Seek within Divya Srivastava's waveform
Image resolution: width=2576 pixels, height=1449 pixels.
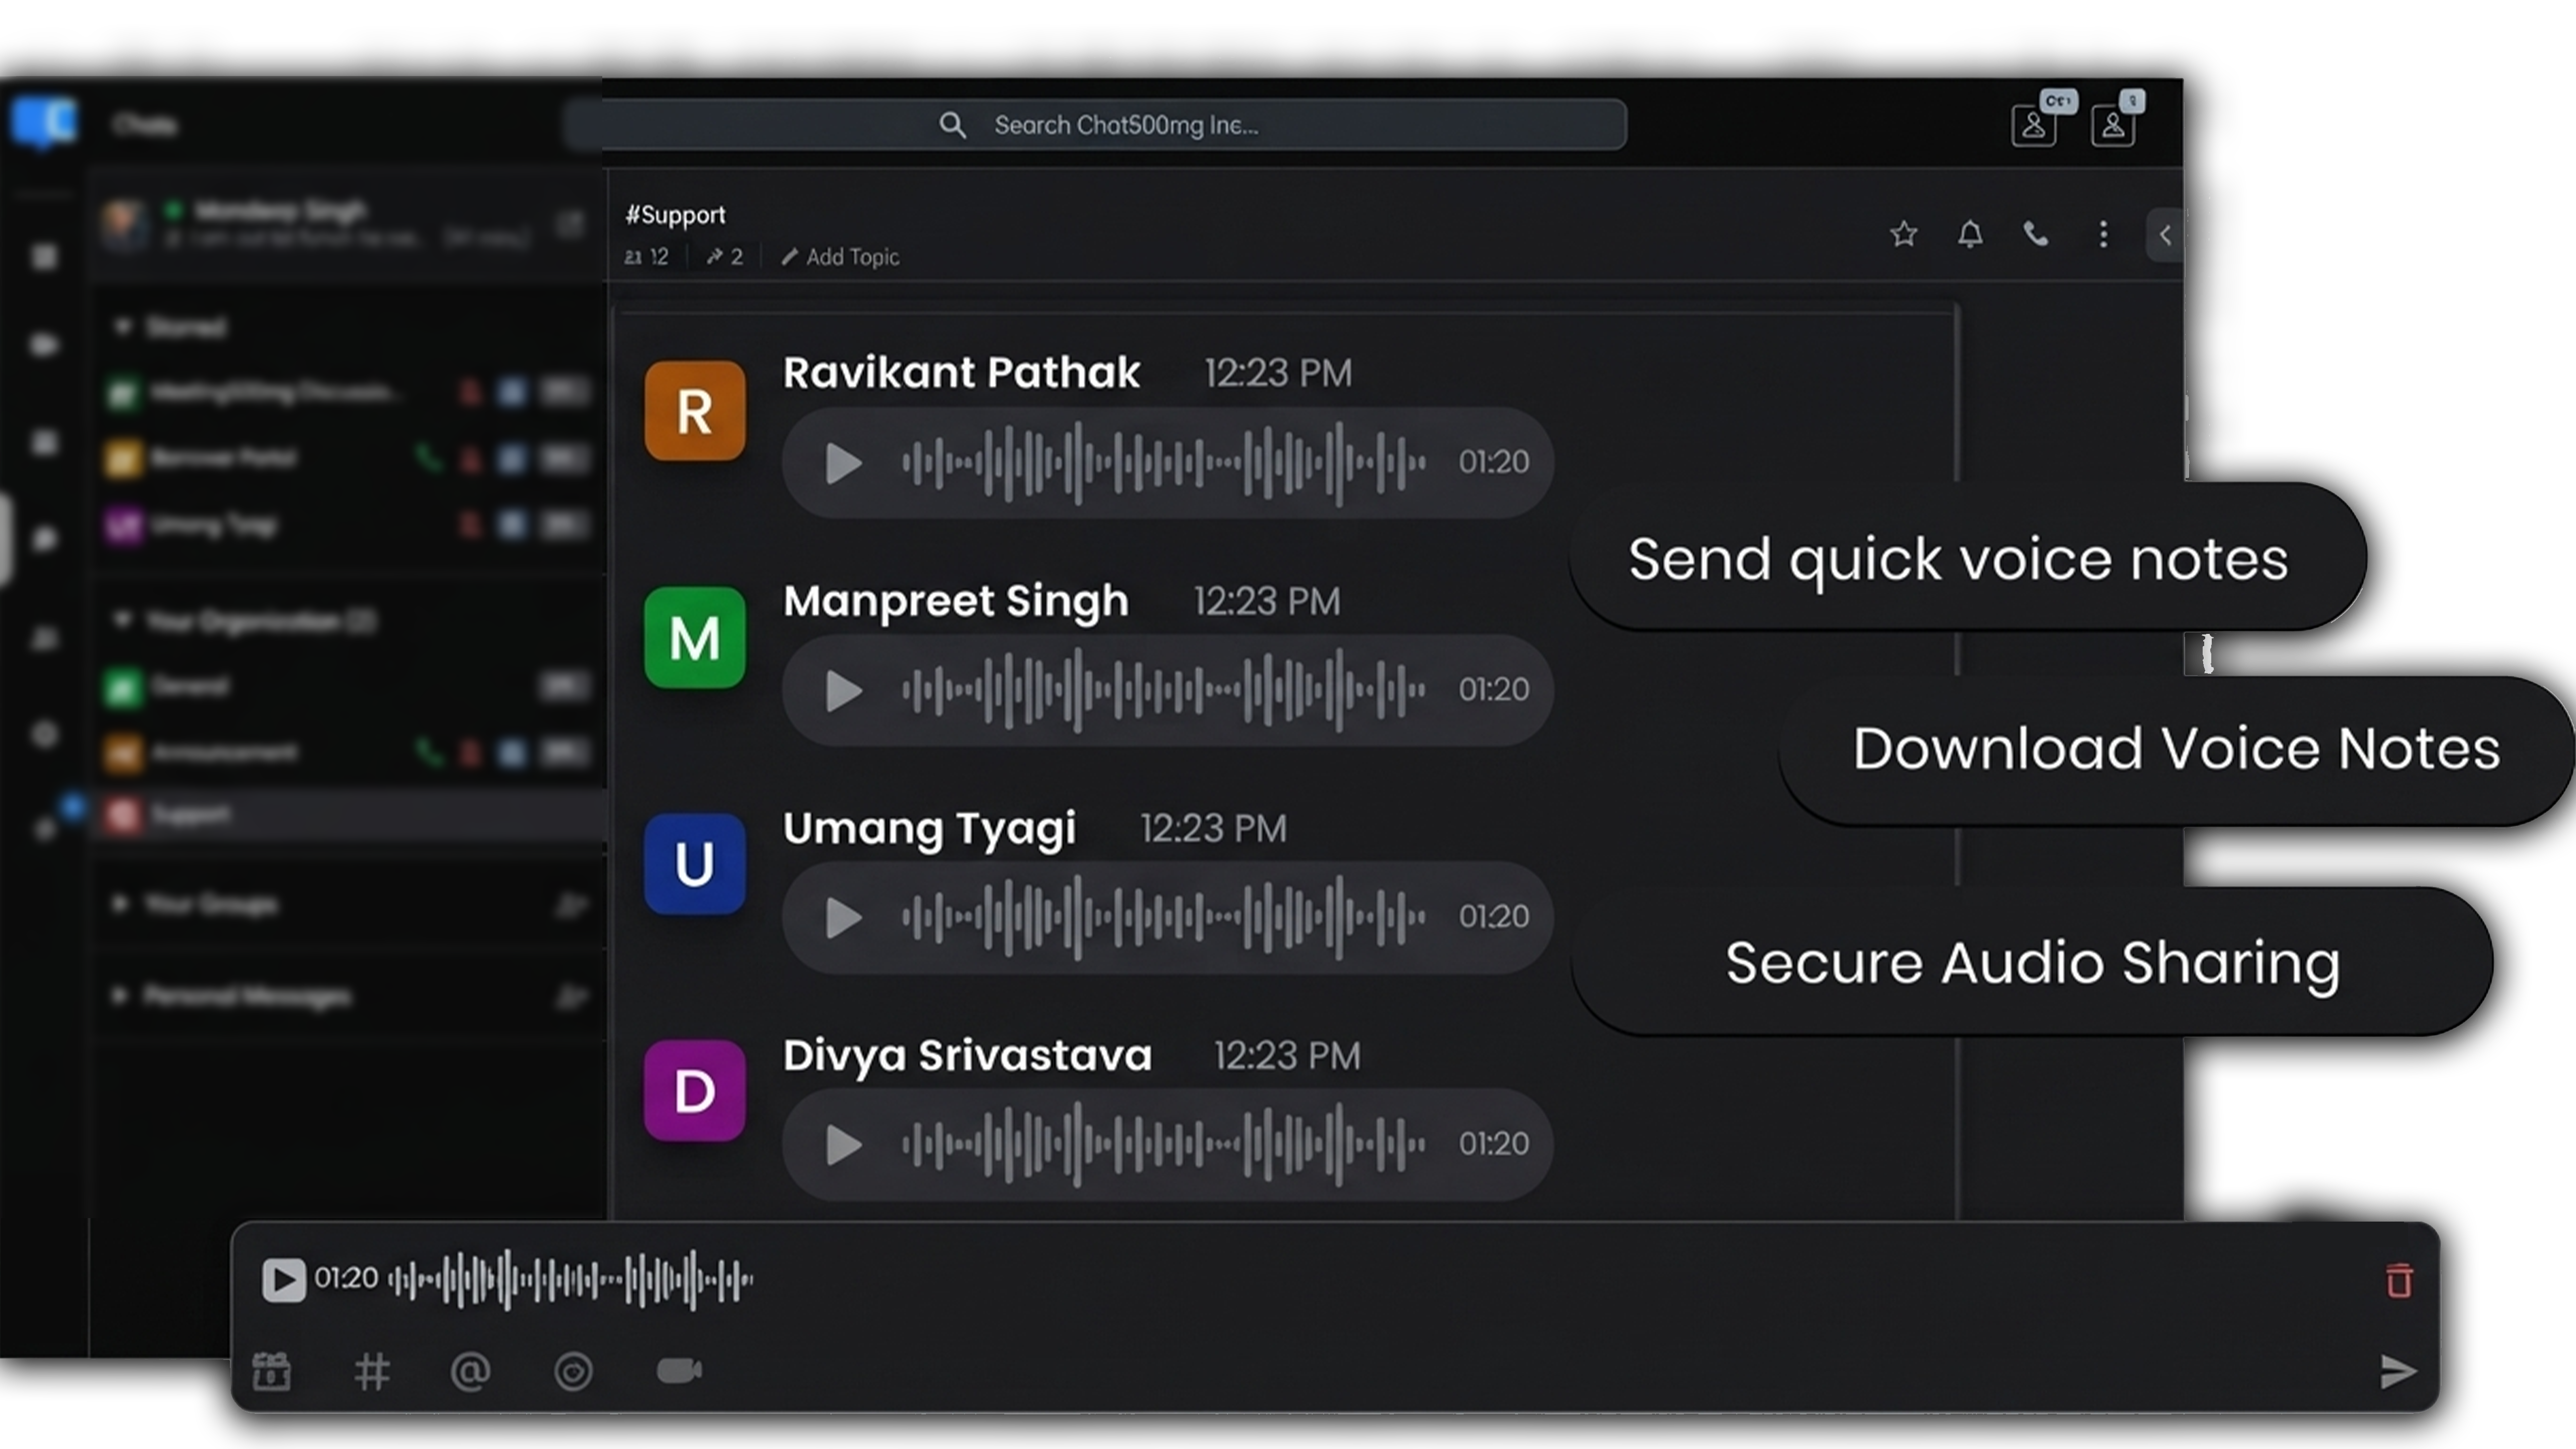tap(1163, 1144)
